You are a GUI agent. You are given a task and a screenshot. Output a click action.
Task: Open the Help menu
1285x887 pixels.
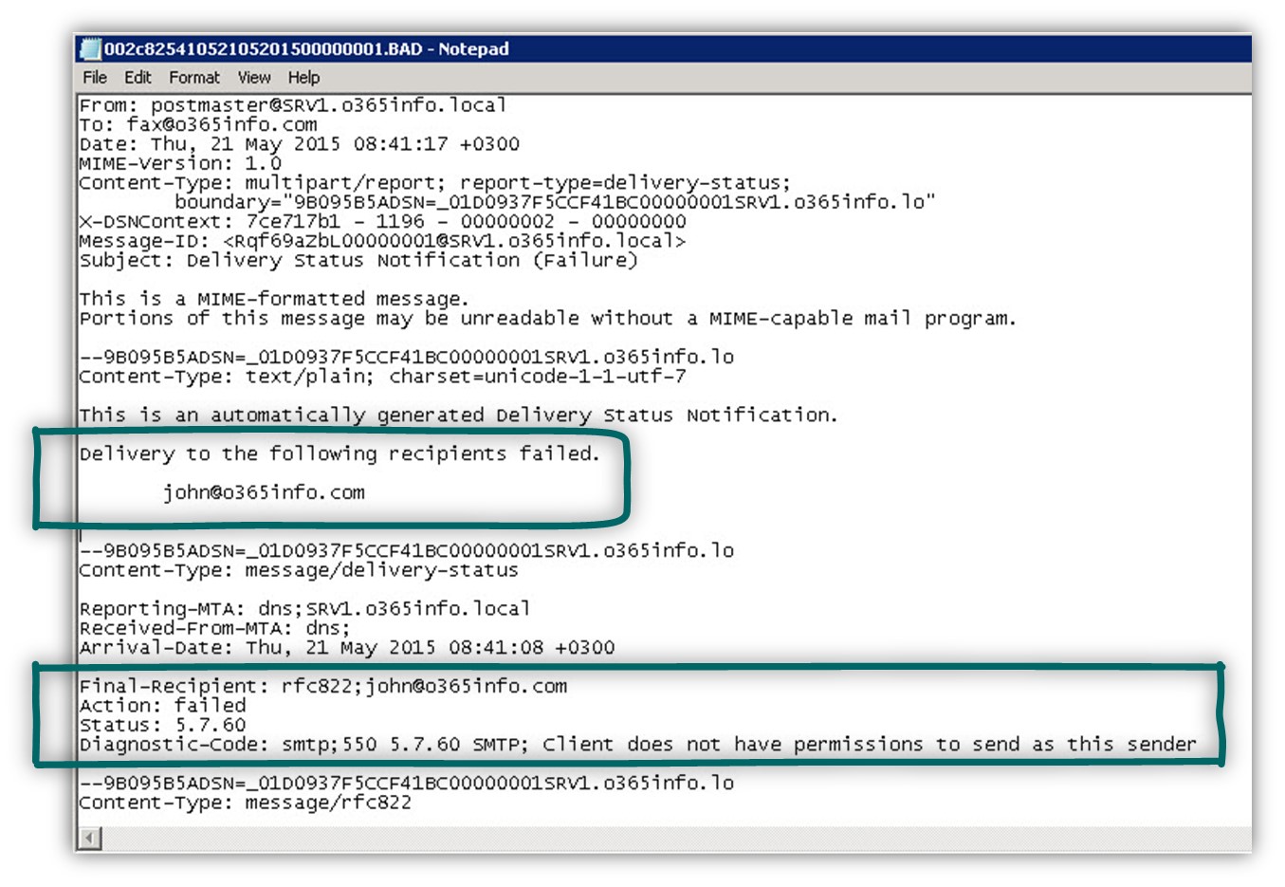(303, 78)
